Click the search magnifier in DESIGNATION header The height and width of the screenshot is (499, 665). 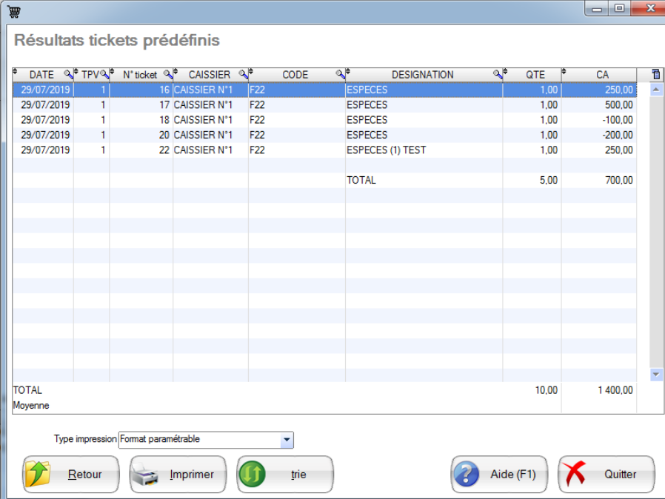point(498,75)
